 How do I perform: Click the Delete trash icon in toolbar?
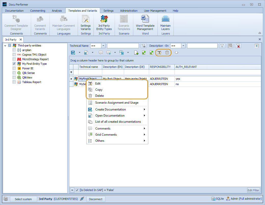coord(167,53)
